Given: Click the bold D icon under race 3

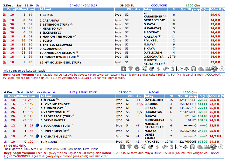Looking at the screenshot, I should (123, 69).
